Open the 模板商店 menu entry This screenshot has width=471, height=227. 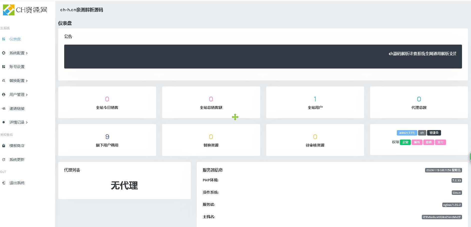(17, 146)
